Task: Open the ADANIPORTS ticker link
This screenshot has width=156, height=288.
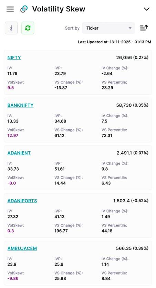Action: coord(22,201)
